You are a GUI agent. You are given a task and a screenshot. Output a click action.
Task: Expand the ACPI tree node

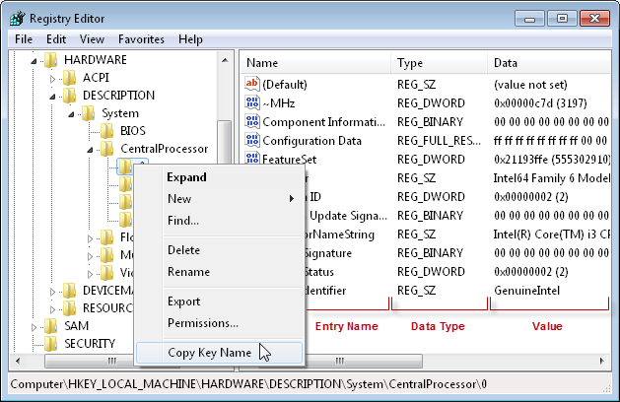tap(52, 79)
